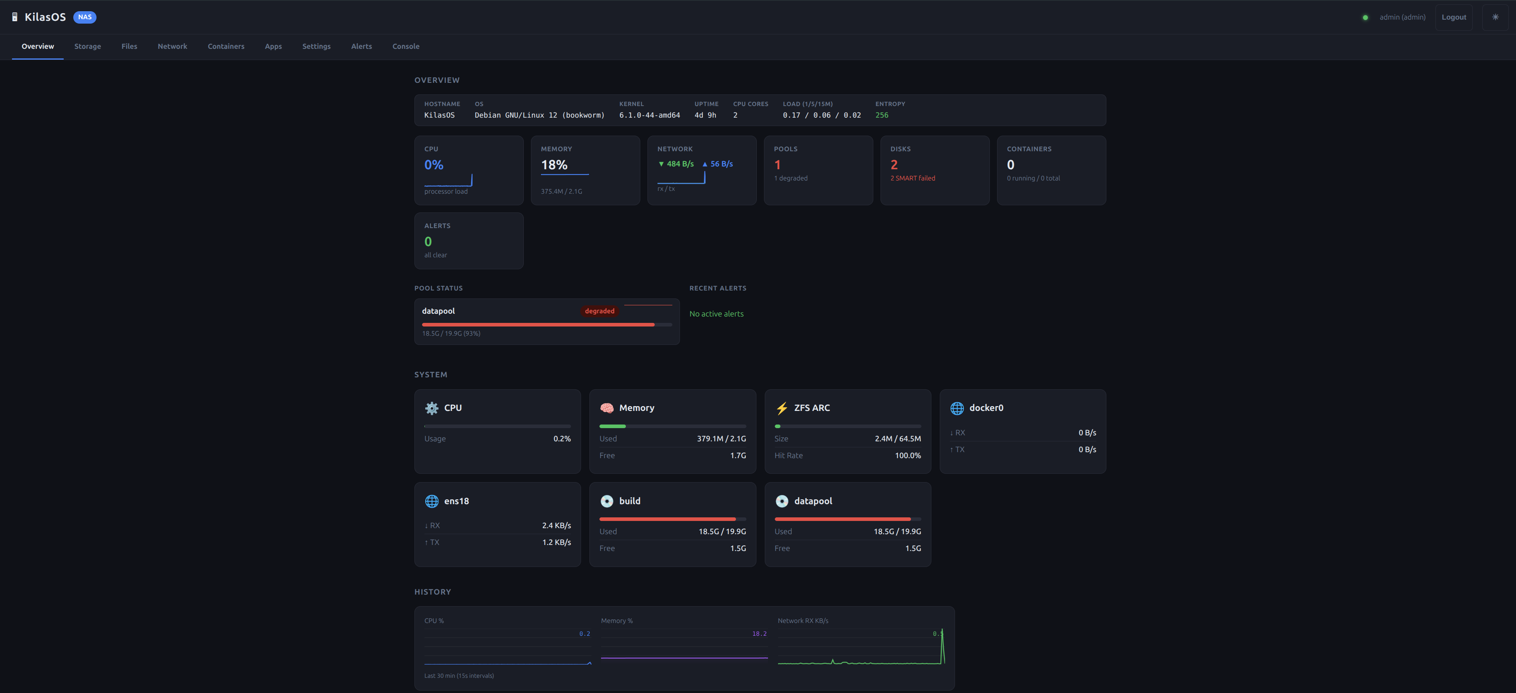Screen dimensions: 1516x693
Task: Click the kernel value 6.1.0-44-amd64
Action: [649, 115]
